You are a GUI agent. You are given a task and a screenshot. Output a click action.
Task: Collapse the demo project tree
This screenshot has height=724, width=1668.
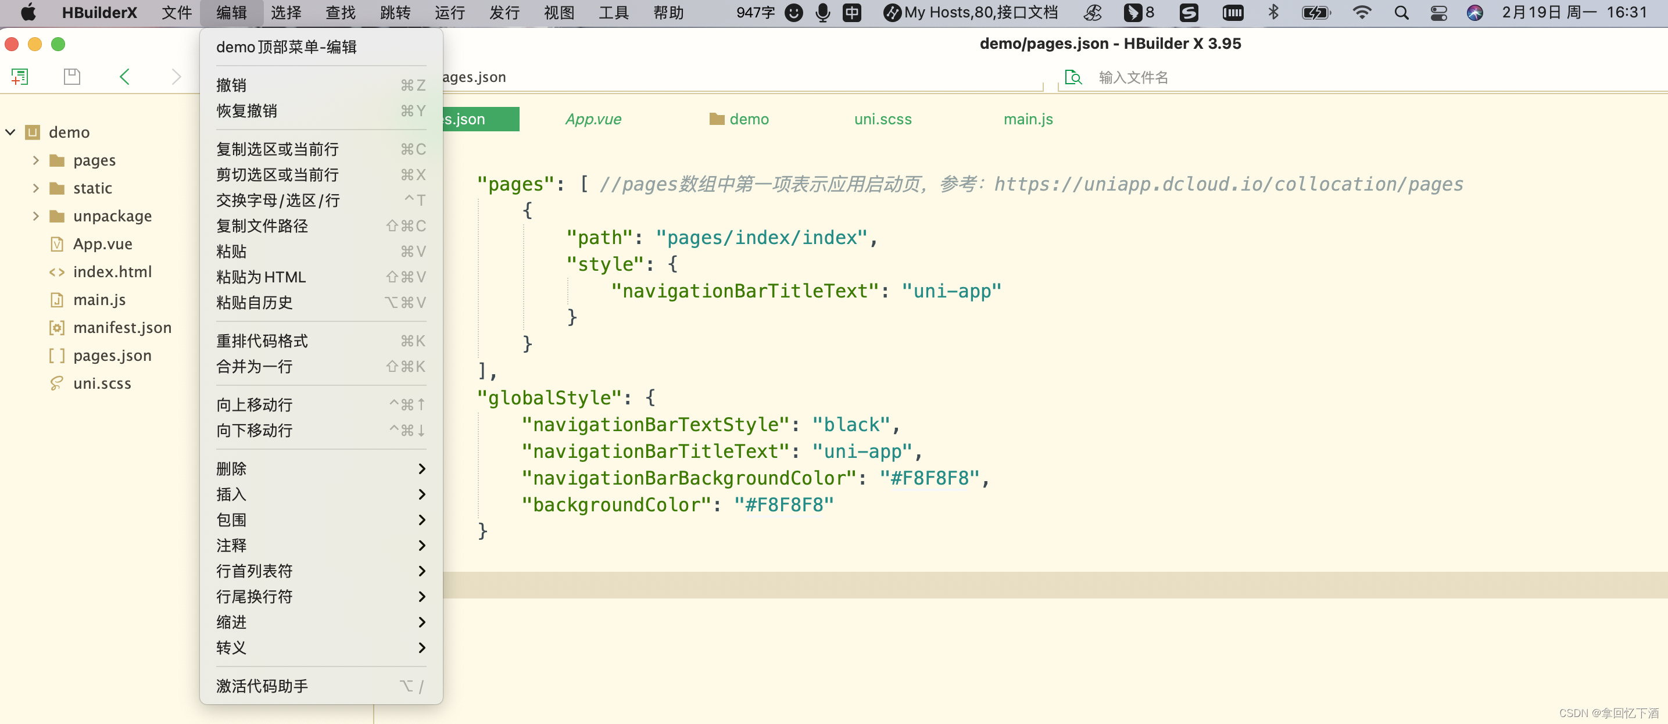[x=10, y=132]
